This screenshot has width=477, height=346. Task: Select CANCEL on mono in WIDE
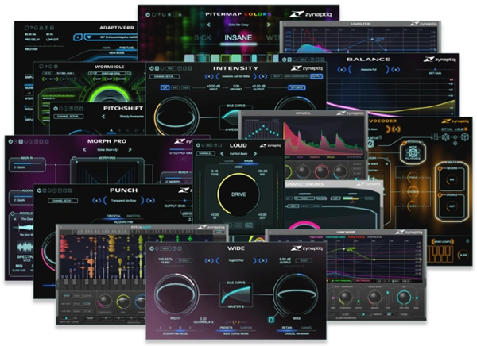(x=307, y=328)
